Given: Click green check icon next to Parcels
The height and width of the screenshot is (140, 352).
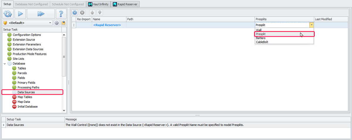Looking at the screenshot, I should point(14,73).
